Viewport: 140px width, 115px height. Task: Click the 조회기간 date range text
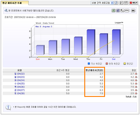[30, 17]
